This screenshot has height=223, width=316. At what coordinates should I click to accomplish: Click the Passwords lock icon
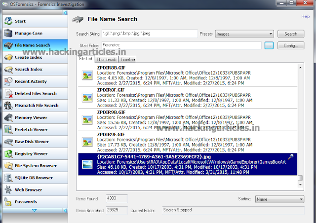[x=8, y=202]
